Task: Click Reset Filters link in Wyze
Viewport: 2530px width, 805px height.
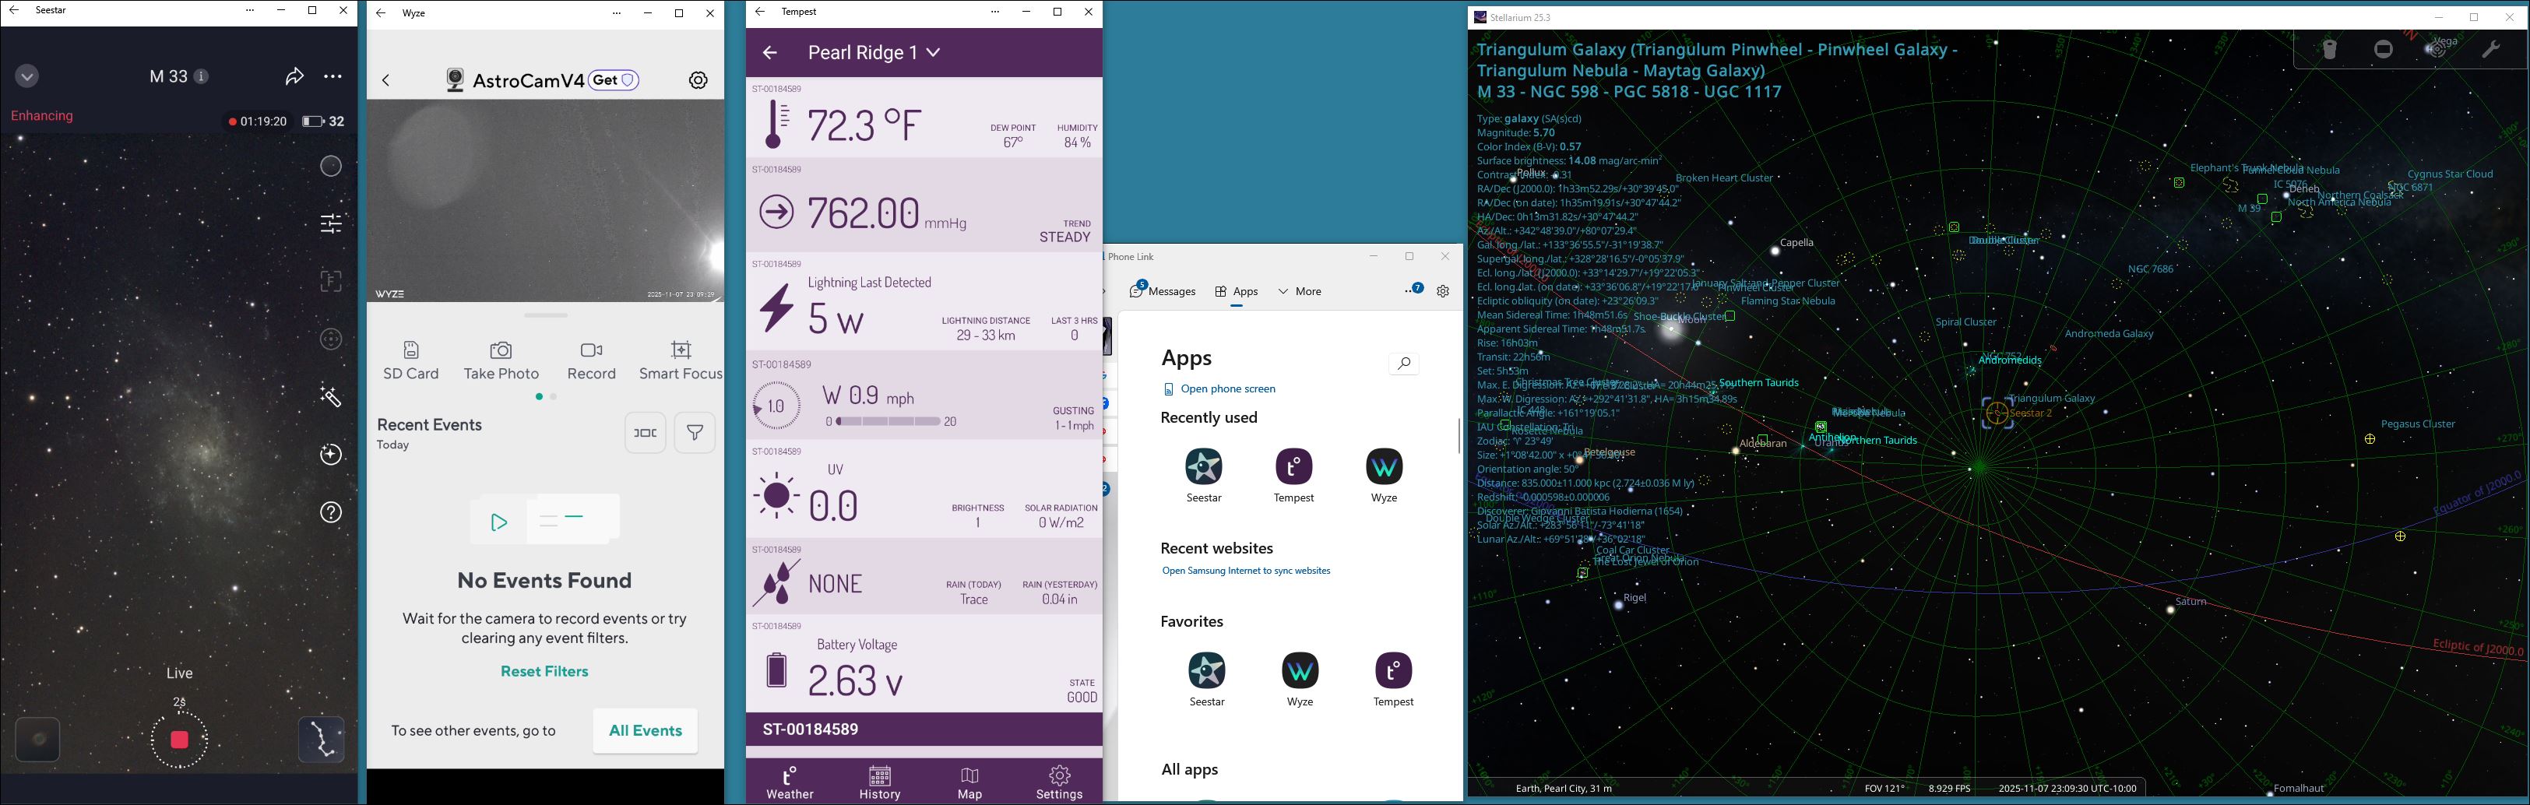Action: pos(544,672)
